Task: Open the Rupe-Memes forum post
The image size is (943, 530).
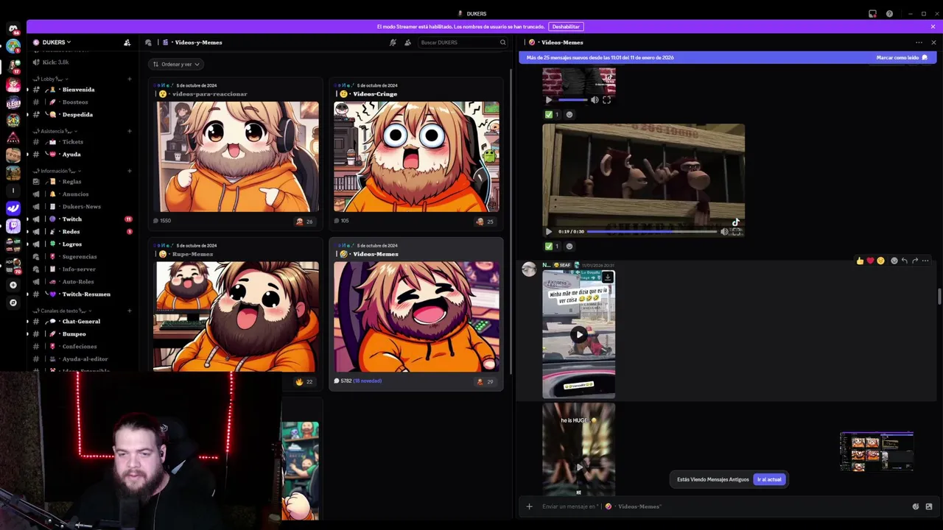Action: [236, 314]
